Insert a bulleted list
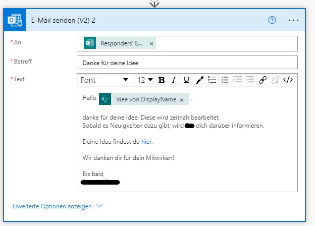 (x=213, y=80)
